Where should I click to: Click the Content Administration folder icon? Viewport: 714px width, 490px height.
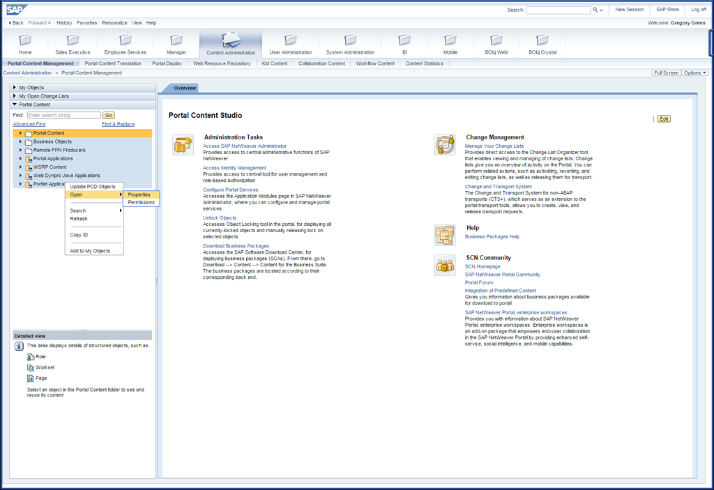click(231, 39)
